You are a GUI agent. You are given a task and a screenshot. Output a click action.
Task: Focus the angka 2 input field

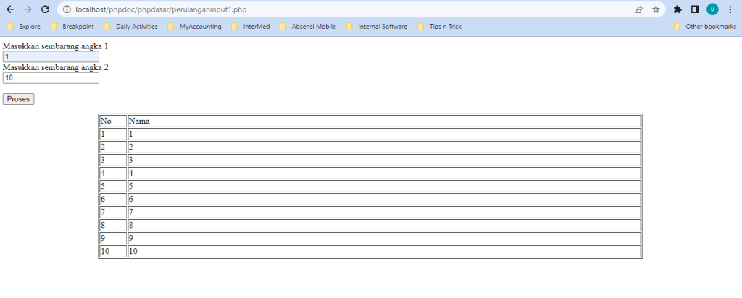pyautogui.click(x=51, y=78)
